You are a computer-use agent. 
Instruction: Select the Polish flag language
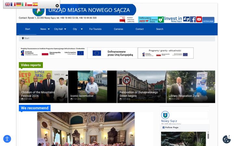pos(30,4)
